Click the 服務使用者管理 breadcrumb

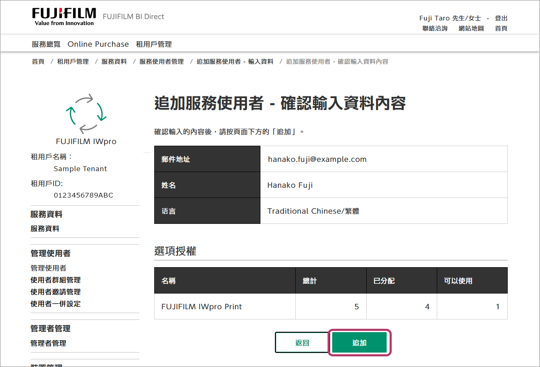coord(161,62)
